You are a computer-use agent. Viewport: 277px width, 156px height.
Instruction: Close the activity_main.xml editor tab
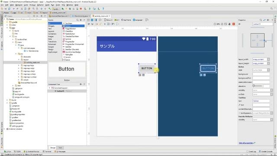(110, 16)
